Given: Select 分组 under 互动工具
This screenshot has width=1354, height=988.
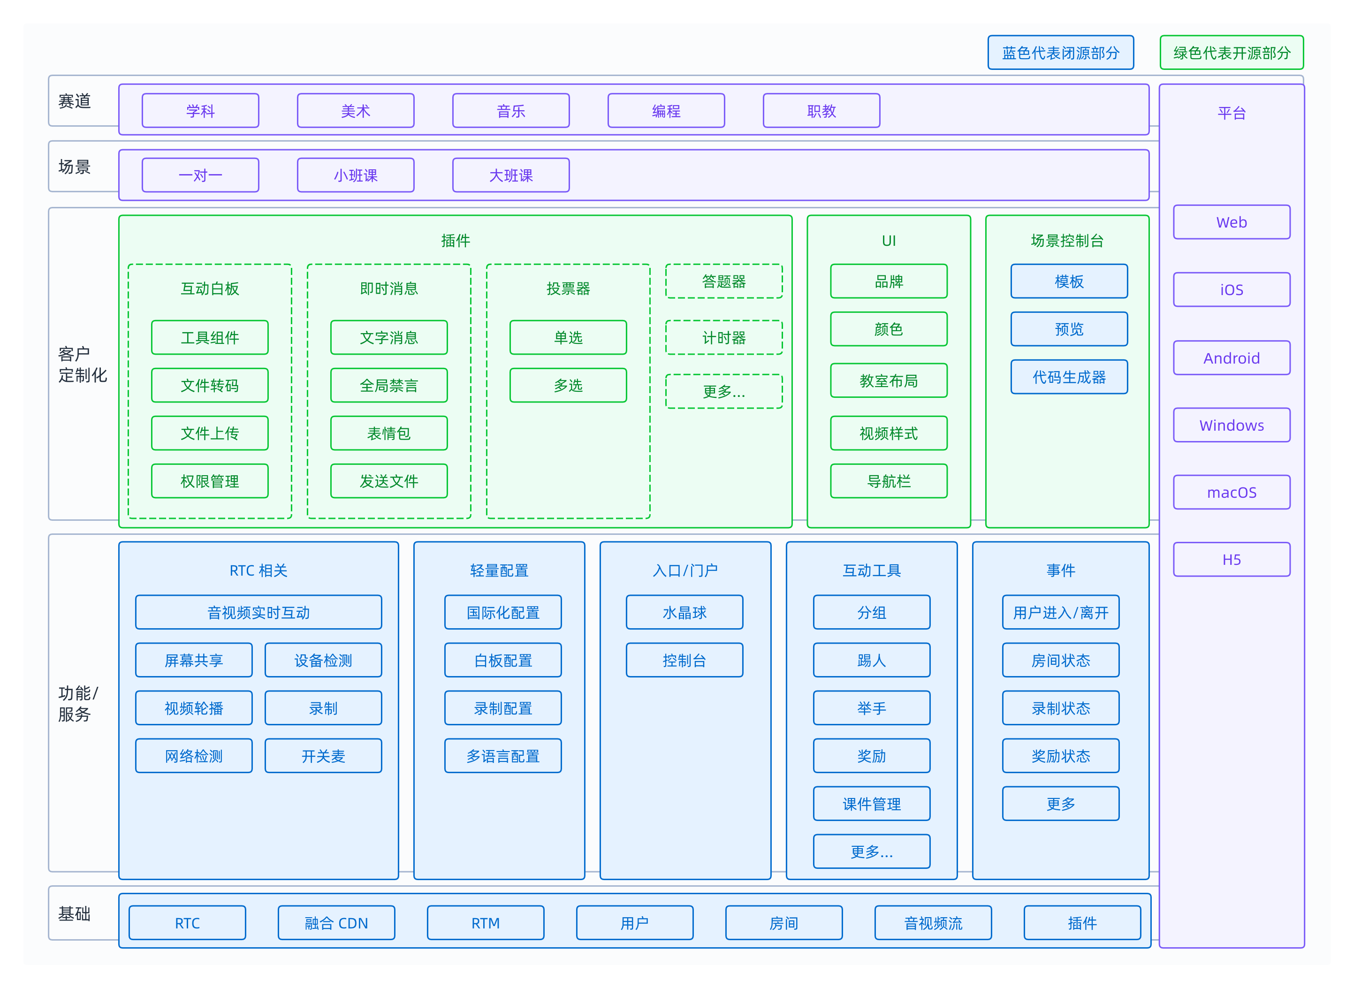Looking at the screenshot, I should click(872, 612).
